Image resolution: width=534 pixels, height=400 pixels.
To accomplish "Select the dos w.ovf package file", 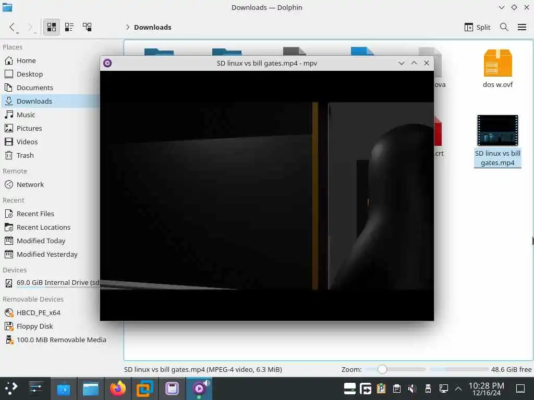I will pyautogui.click(x=497, y=68).
